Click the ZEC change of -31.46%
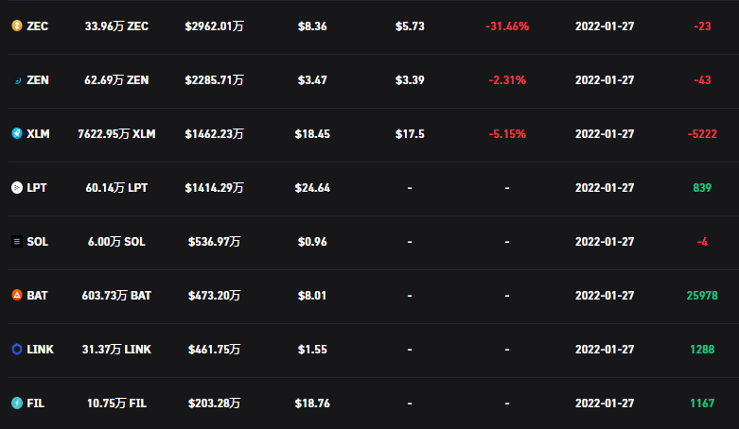This screenshot has height=429, width=739. [506, 26]
